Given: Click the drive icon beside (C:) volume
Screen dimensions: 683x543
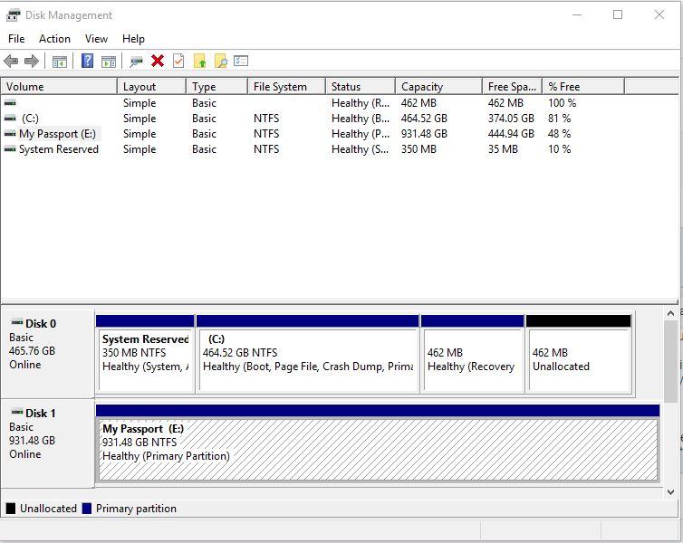Looking at the screenshot, I should tap(10, 119).
